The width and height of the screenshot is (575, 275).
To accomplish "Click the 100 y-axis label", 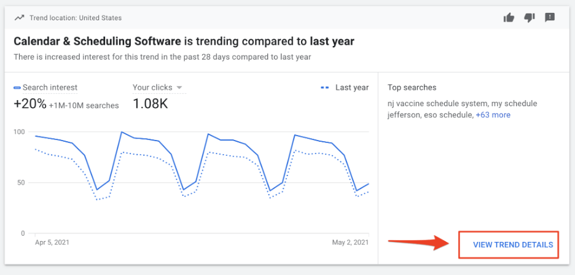I will [20, 131].
